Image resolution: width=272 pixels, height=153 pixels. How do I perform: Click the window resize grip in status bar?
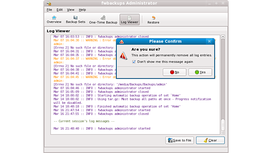pos(226,150)
